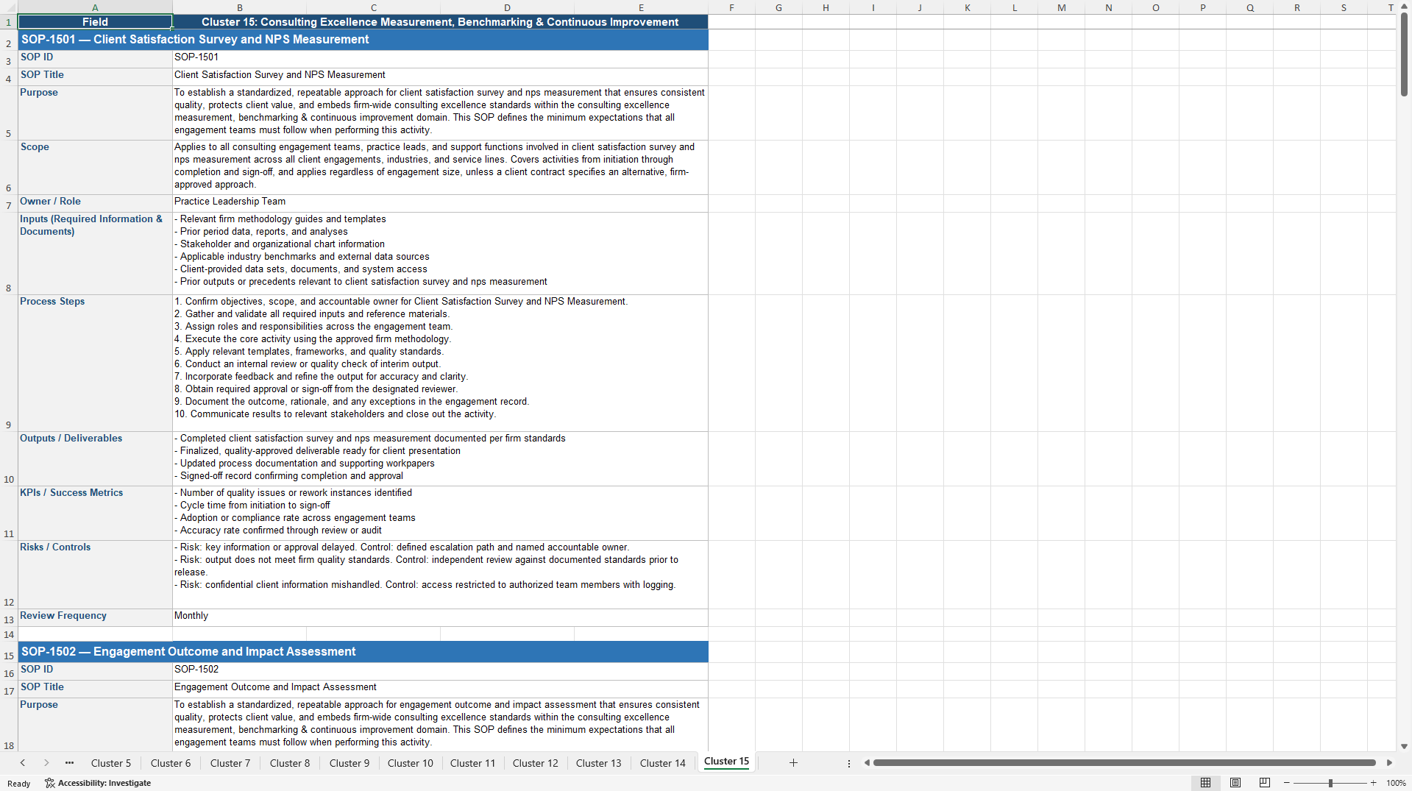Select SOP-1502 section heading row

363,652
